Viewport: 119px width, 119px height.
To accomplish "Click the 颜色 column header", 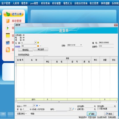I will (x=87, y=62).
